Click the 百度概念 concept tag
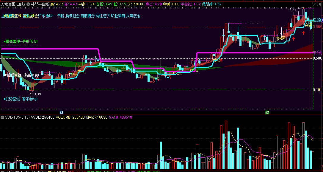 (x=87, y=16)
